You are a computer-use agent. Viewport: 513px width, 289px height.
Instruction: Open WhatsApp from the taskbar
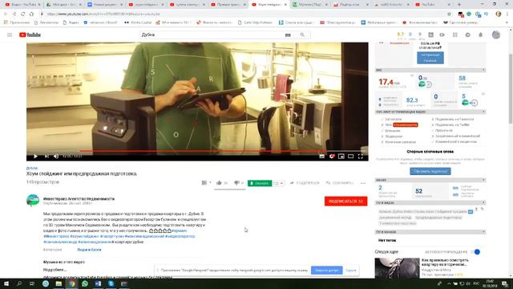tap(85, 283)
